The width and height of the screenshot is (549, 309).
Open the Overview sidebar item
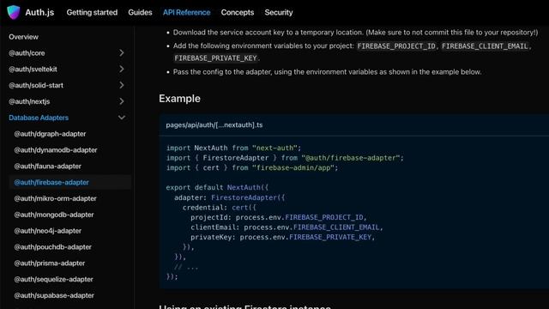tap(23, 37)
